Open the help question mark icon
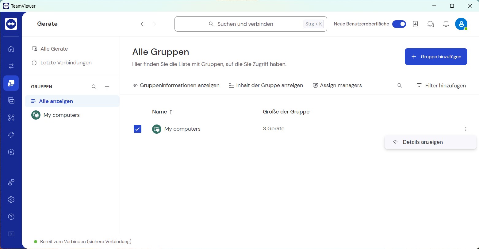 coord(11,217)
